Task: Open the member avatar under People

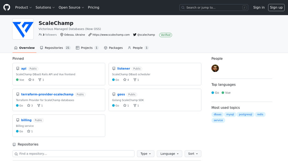Action: [x=215, y=68]
